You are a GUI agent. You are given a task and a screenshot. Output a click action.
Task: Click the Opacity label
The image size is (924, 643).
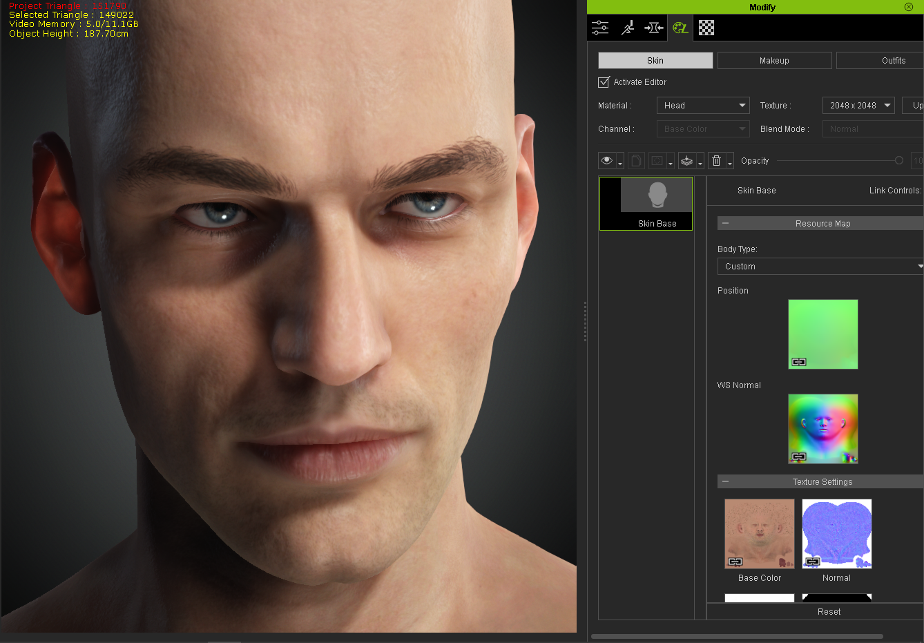click(755, 161)
